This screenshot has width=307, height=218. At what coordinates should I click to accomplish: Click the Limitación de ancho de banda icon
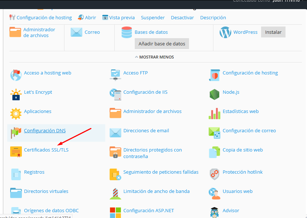(115, 193)
